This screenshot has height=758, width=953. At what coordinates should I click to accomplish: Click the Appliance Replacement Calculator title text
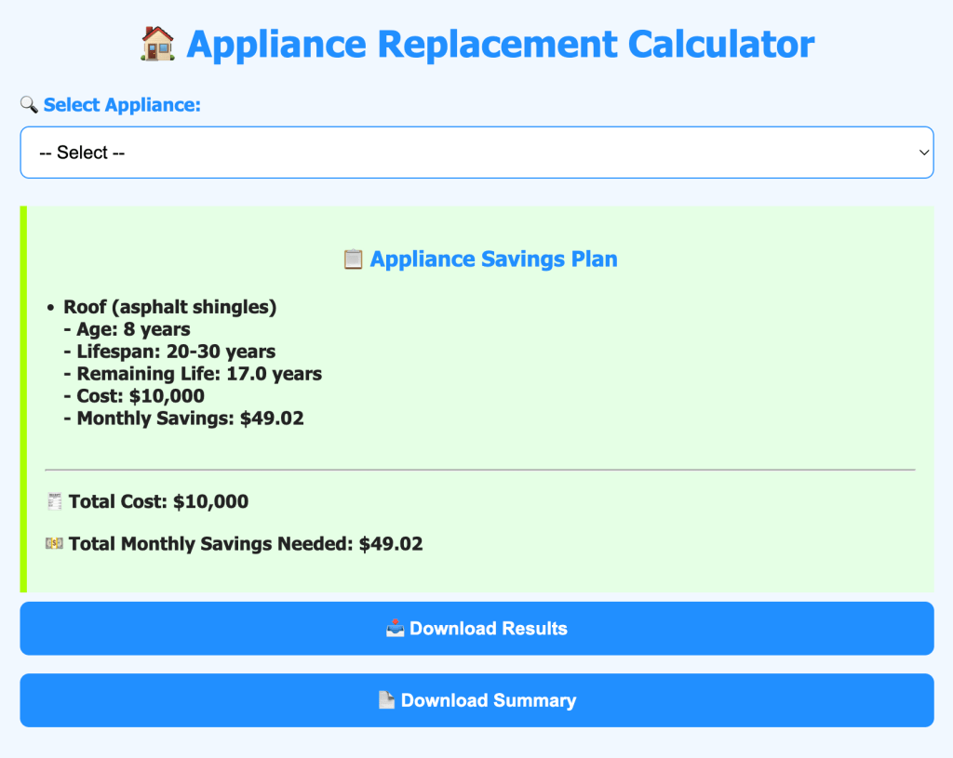point(500,44)
